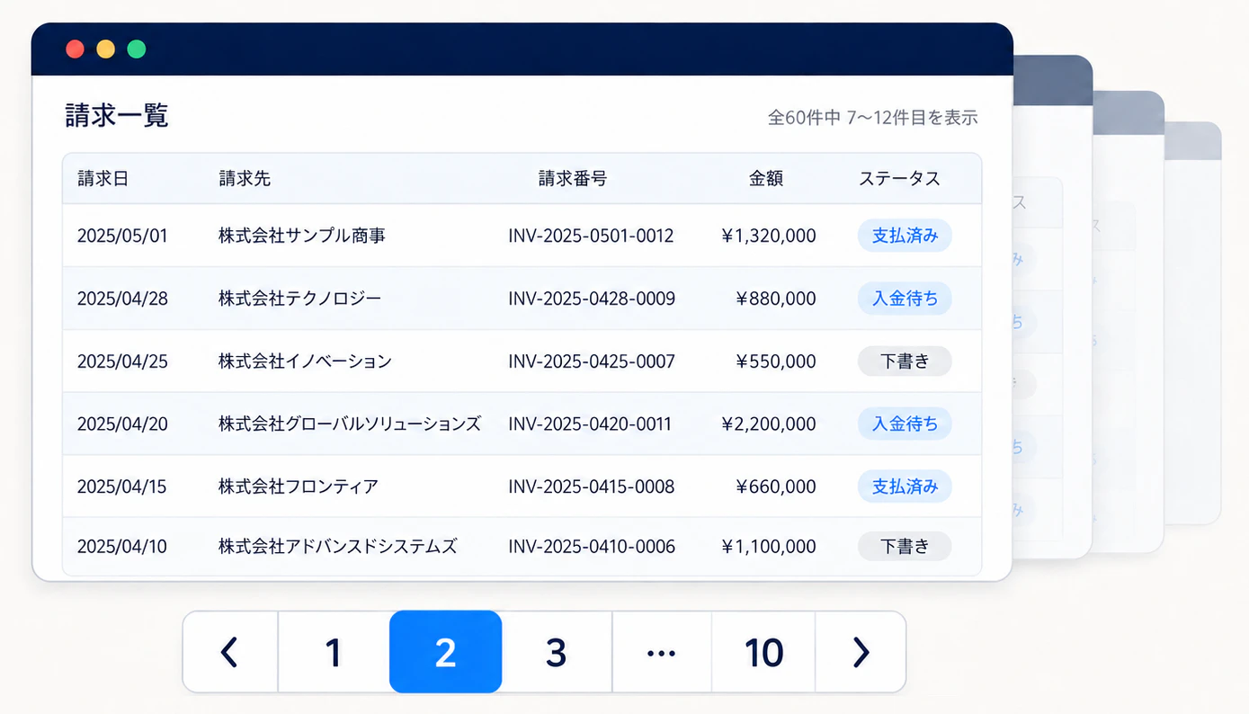The image size is (1249, 714).
Task: Click 下書き badge for イノベーション row
Action: [905, 361]
